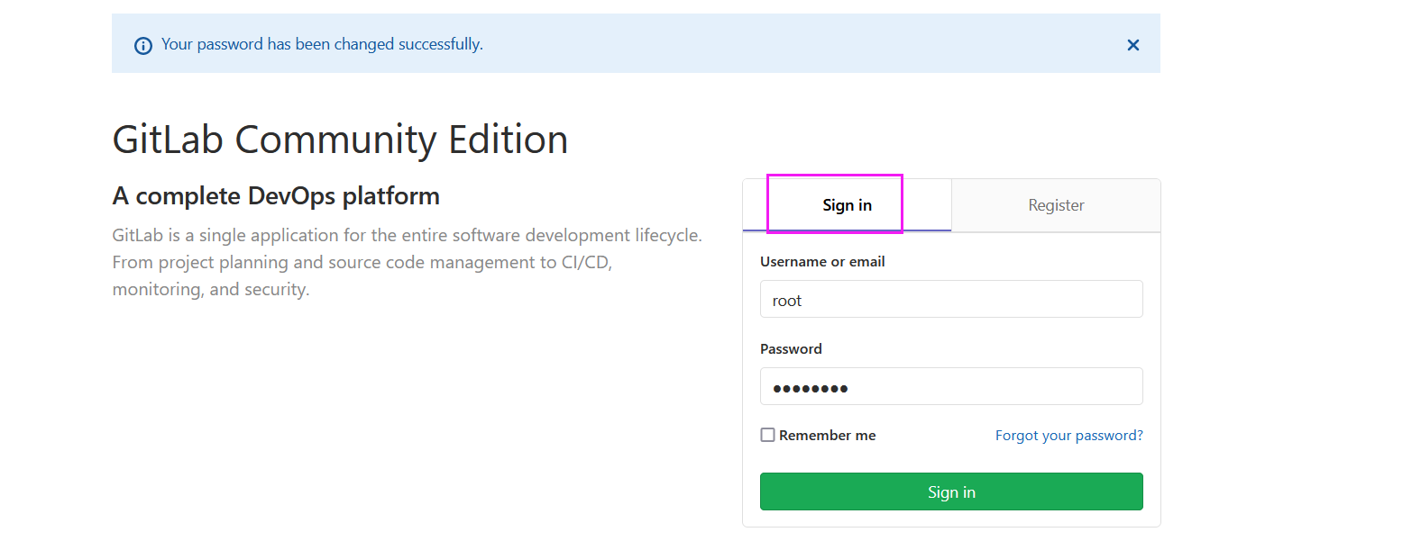
Task: Open the Register tab
Action: point(1056,205)
